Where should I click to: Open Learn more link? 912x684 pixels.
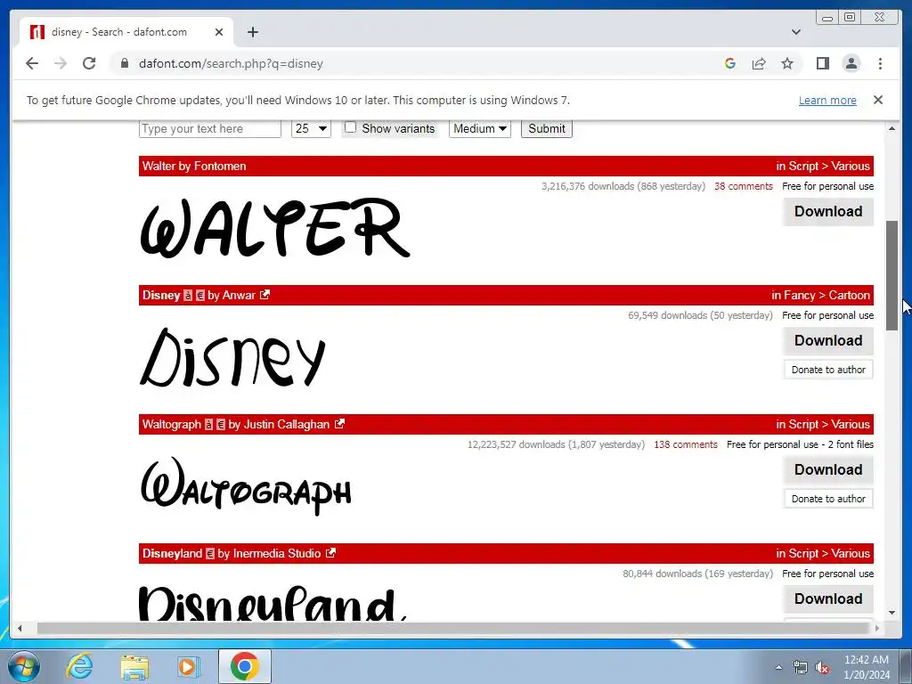coord(827,100)
